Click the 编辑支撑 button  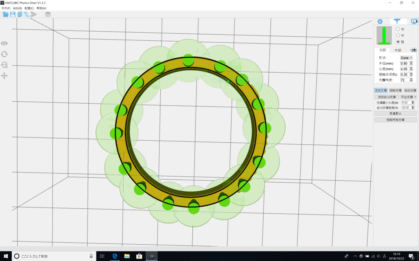[410, 91]
